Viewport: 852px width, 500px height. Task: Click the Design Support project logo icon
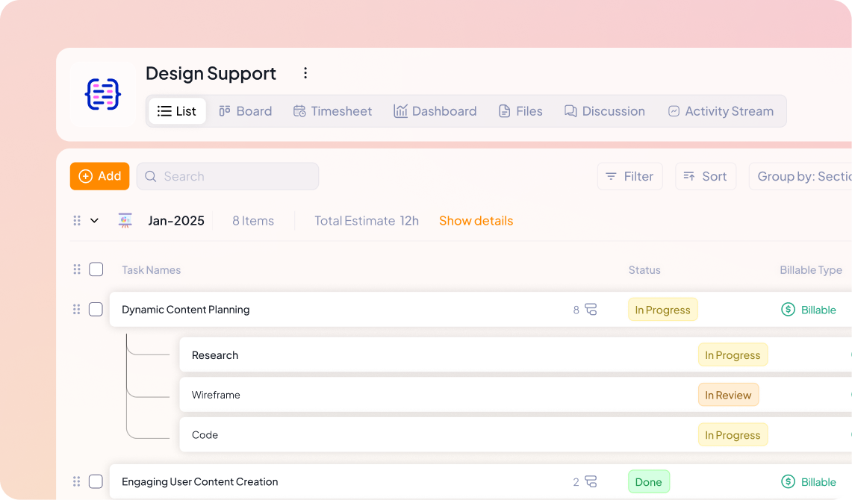point(103,95)
